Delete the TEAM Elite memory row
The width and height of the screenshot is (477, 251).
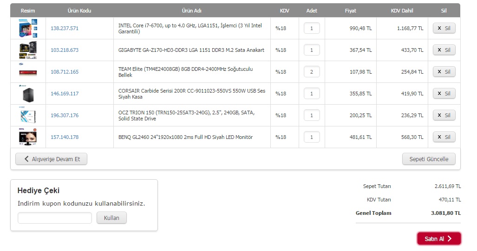[444, 72]
